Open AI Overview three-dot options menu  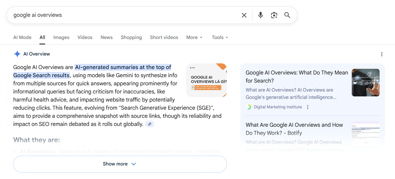pyautogui.click(x=381, y=54)
